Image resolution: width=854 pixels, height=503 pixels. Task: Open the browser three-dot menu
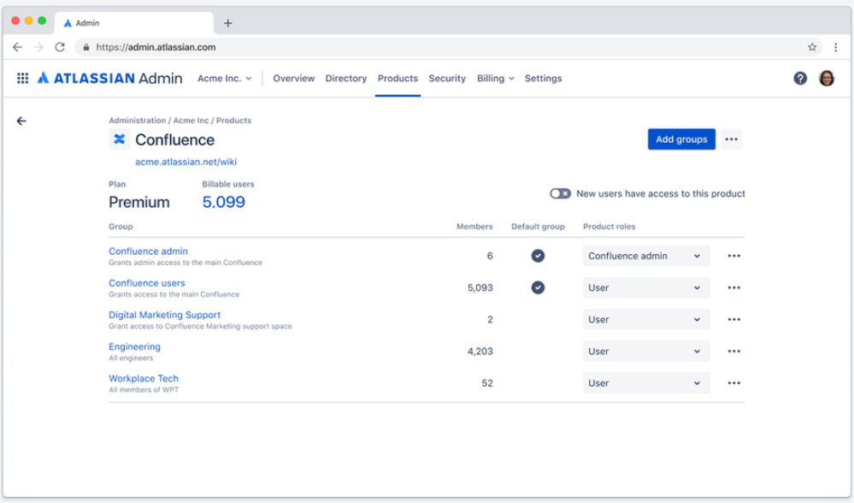835,47
